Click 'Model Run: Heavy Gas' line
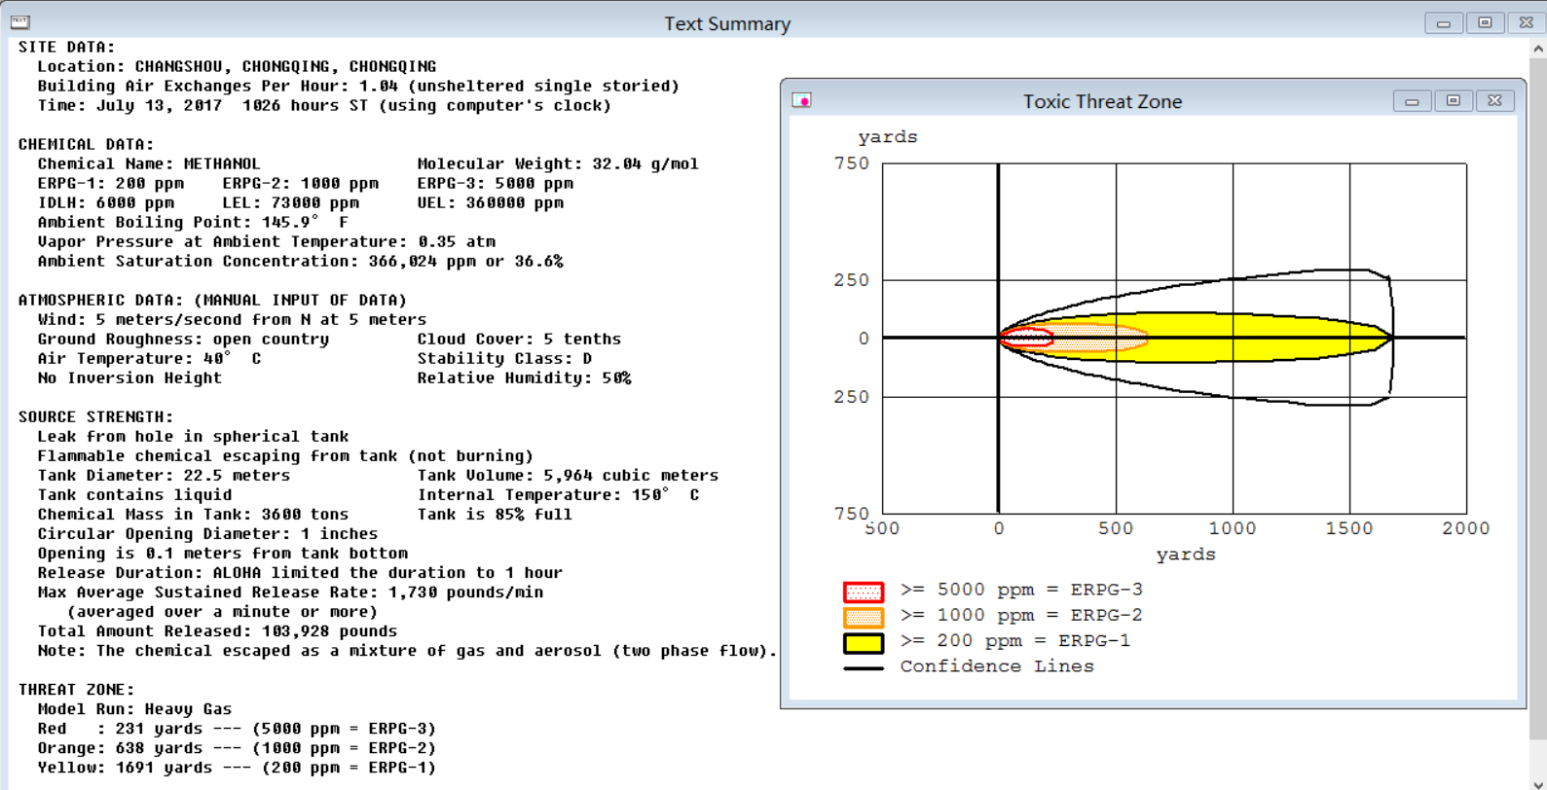This screenshot has height=790, width=1547. [134, 708]
